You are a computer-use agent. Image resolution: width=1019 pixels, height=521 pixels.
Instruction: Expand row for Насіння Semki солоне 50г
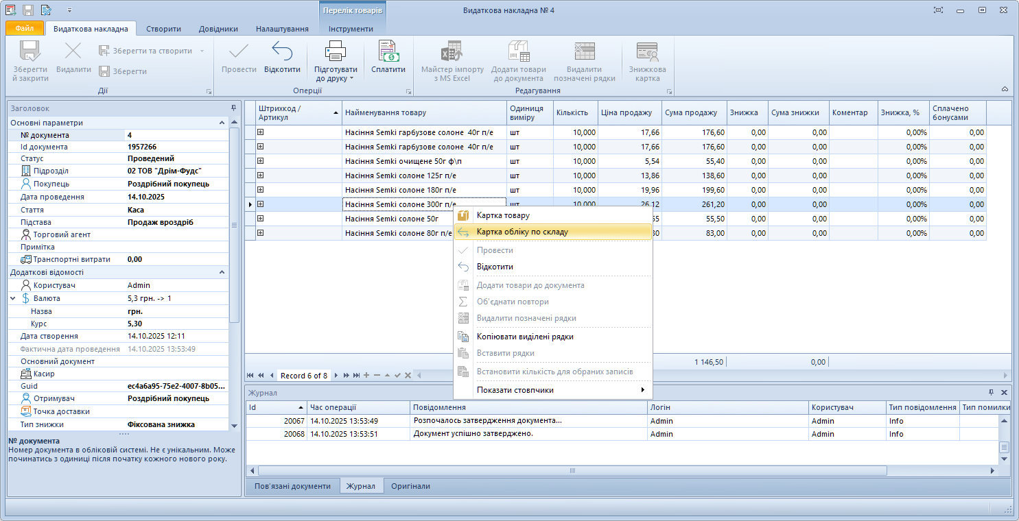click(x=261, y=219)
